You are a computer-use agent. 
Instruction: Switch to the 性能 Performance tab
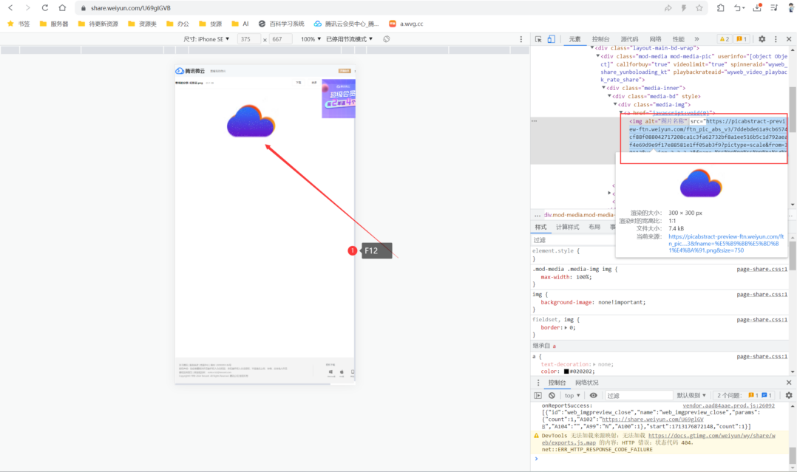[x=679, y=39]
